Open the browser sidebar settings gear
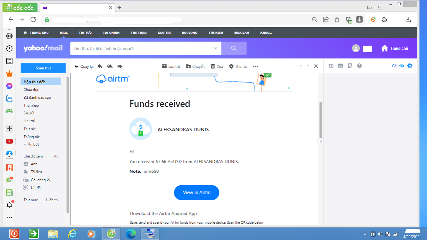Image resolution: width=427 pixels, height=240 pixels. 9,36
